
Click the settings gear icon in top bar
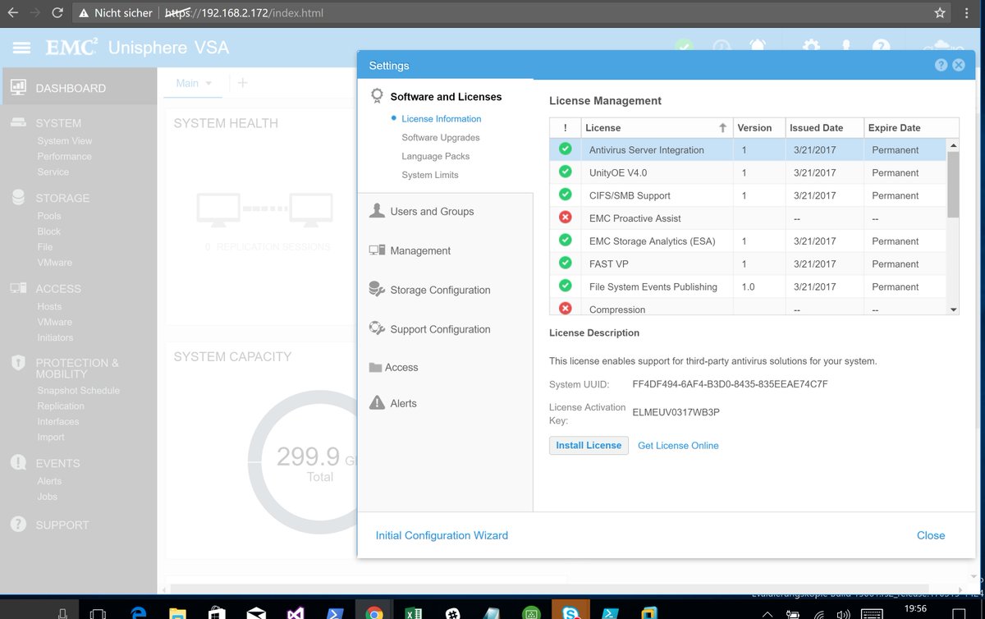(x=811, y=47)
